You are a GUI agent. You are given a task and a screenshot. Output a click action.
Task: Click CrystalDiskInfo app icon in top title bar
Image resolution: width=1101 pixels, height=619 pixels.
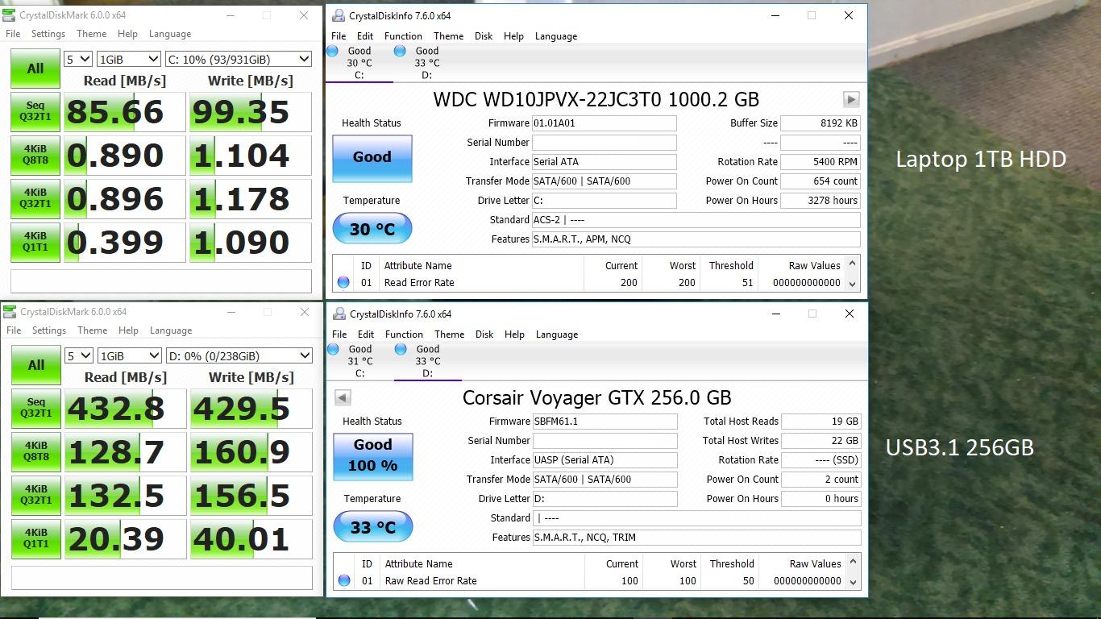(339, 15)
